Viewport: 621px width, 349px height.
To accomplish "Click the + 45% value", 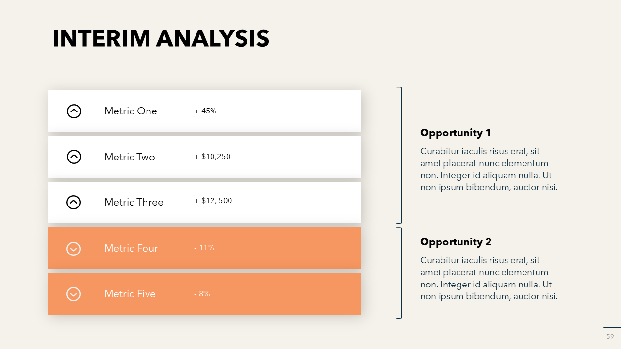I will [205, 111].
